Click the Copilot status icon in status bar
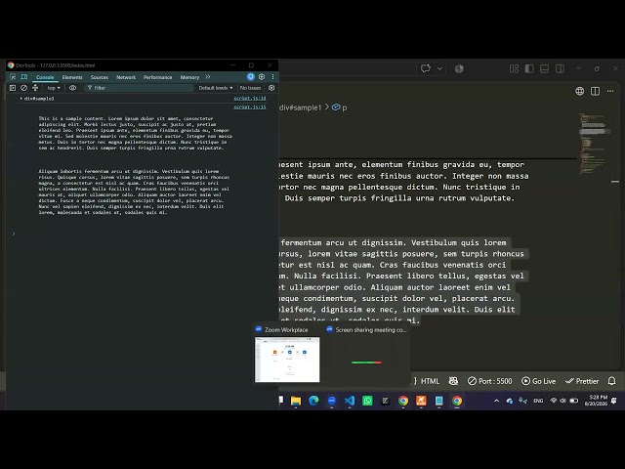 pos(453,381)
